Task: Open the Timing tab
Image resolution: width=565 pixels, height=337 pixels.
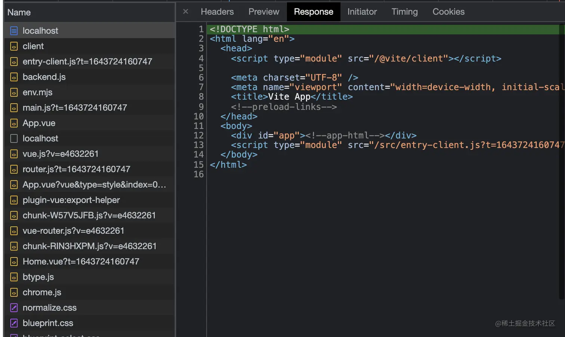Action: pos(405,12)
